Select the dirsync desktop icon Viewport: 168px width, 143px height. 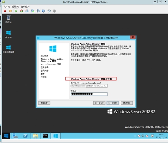coord(8,34)
